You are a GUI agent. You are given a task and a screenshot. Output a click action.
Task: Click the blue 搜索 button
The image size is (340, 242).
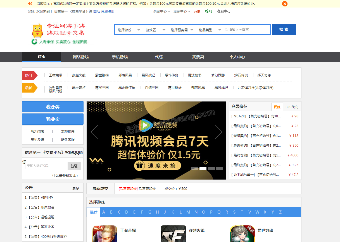[x=284, y=30]
